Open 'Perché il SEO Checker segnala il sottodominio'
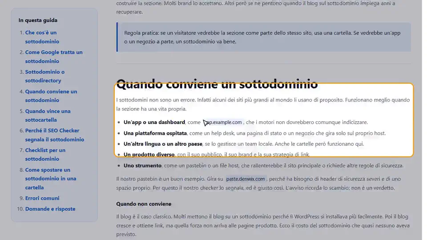Image resolution: width=427 pixels, height=240 pixels. (x=54, y=135)
